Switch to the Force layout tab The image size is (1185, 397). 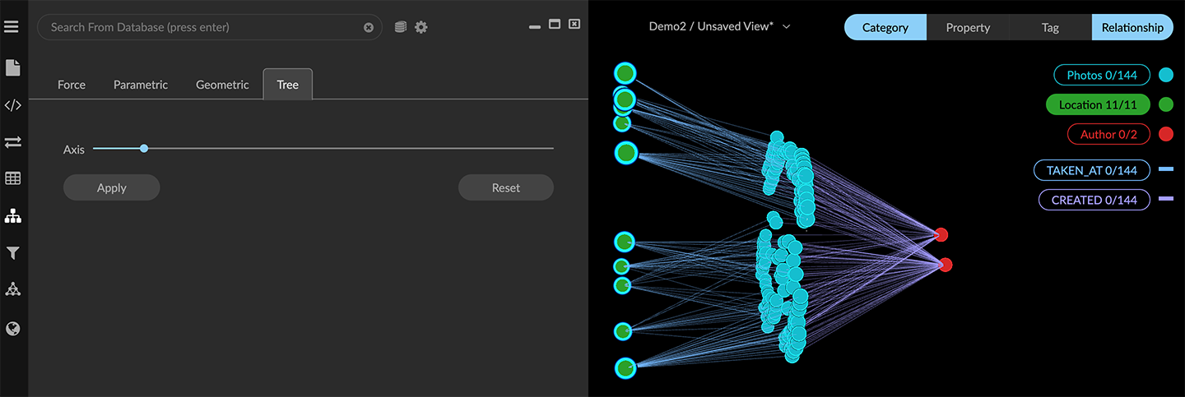point(72,85)
